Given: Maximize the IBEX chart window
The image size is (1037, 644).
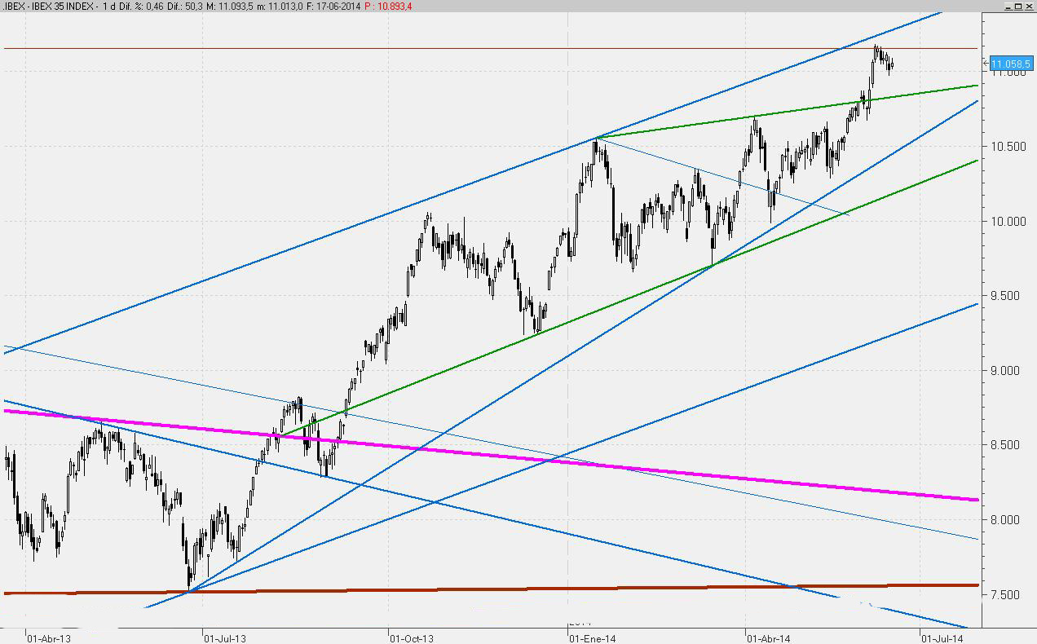Looking at the screenshot, I should pyautogui.click(x=1018, y=7).
